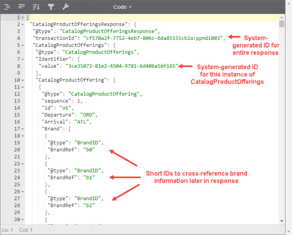The width and height of the screenshot is (292, 235).
Task: Collapse the CatalogProductOffering array on line 10
Action: [23, 80]
